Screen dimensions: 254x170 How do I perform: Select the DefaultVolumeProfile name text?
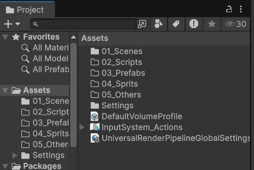point(142,117)
